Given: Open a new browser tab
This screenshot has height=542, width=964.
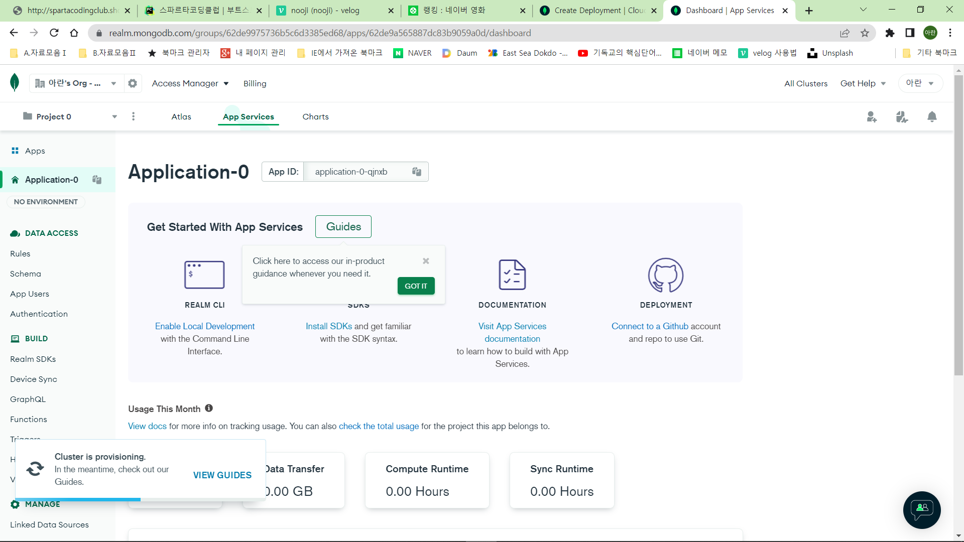Looking at the screenshot, I should (x=809, y=11).
